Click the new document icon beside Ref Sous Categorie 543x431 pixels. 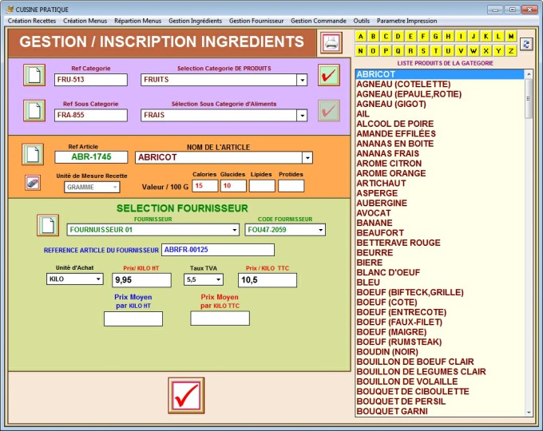click(x=34, y=110)
